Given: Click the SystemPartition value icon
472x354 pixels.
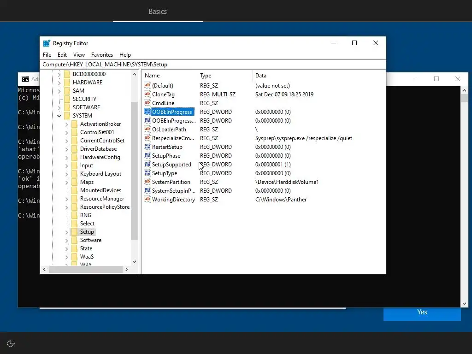Looking at the screenshot, I should pyautogui.click(x=147, y=182).
